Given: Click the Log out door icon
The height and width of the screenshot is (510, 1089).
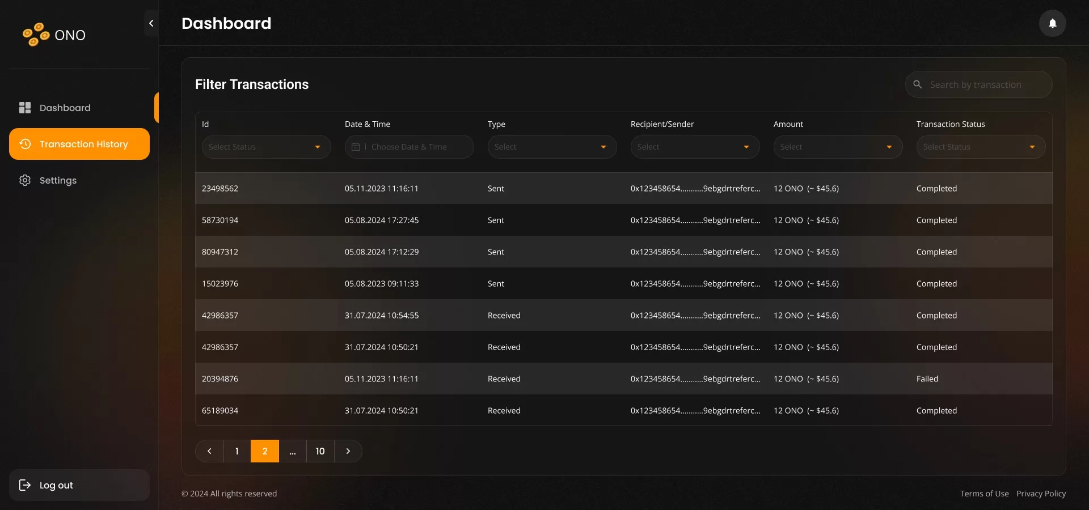Looking at the screenshot, I should [25, 485].
